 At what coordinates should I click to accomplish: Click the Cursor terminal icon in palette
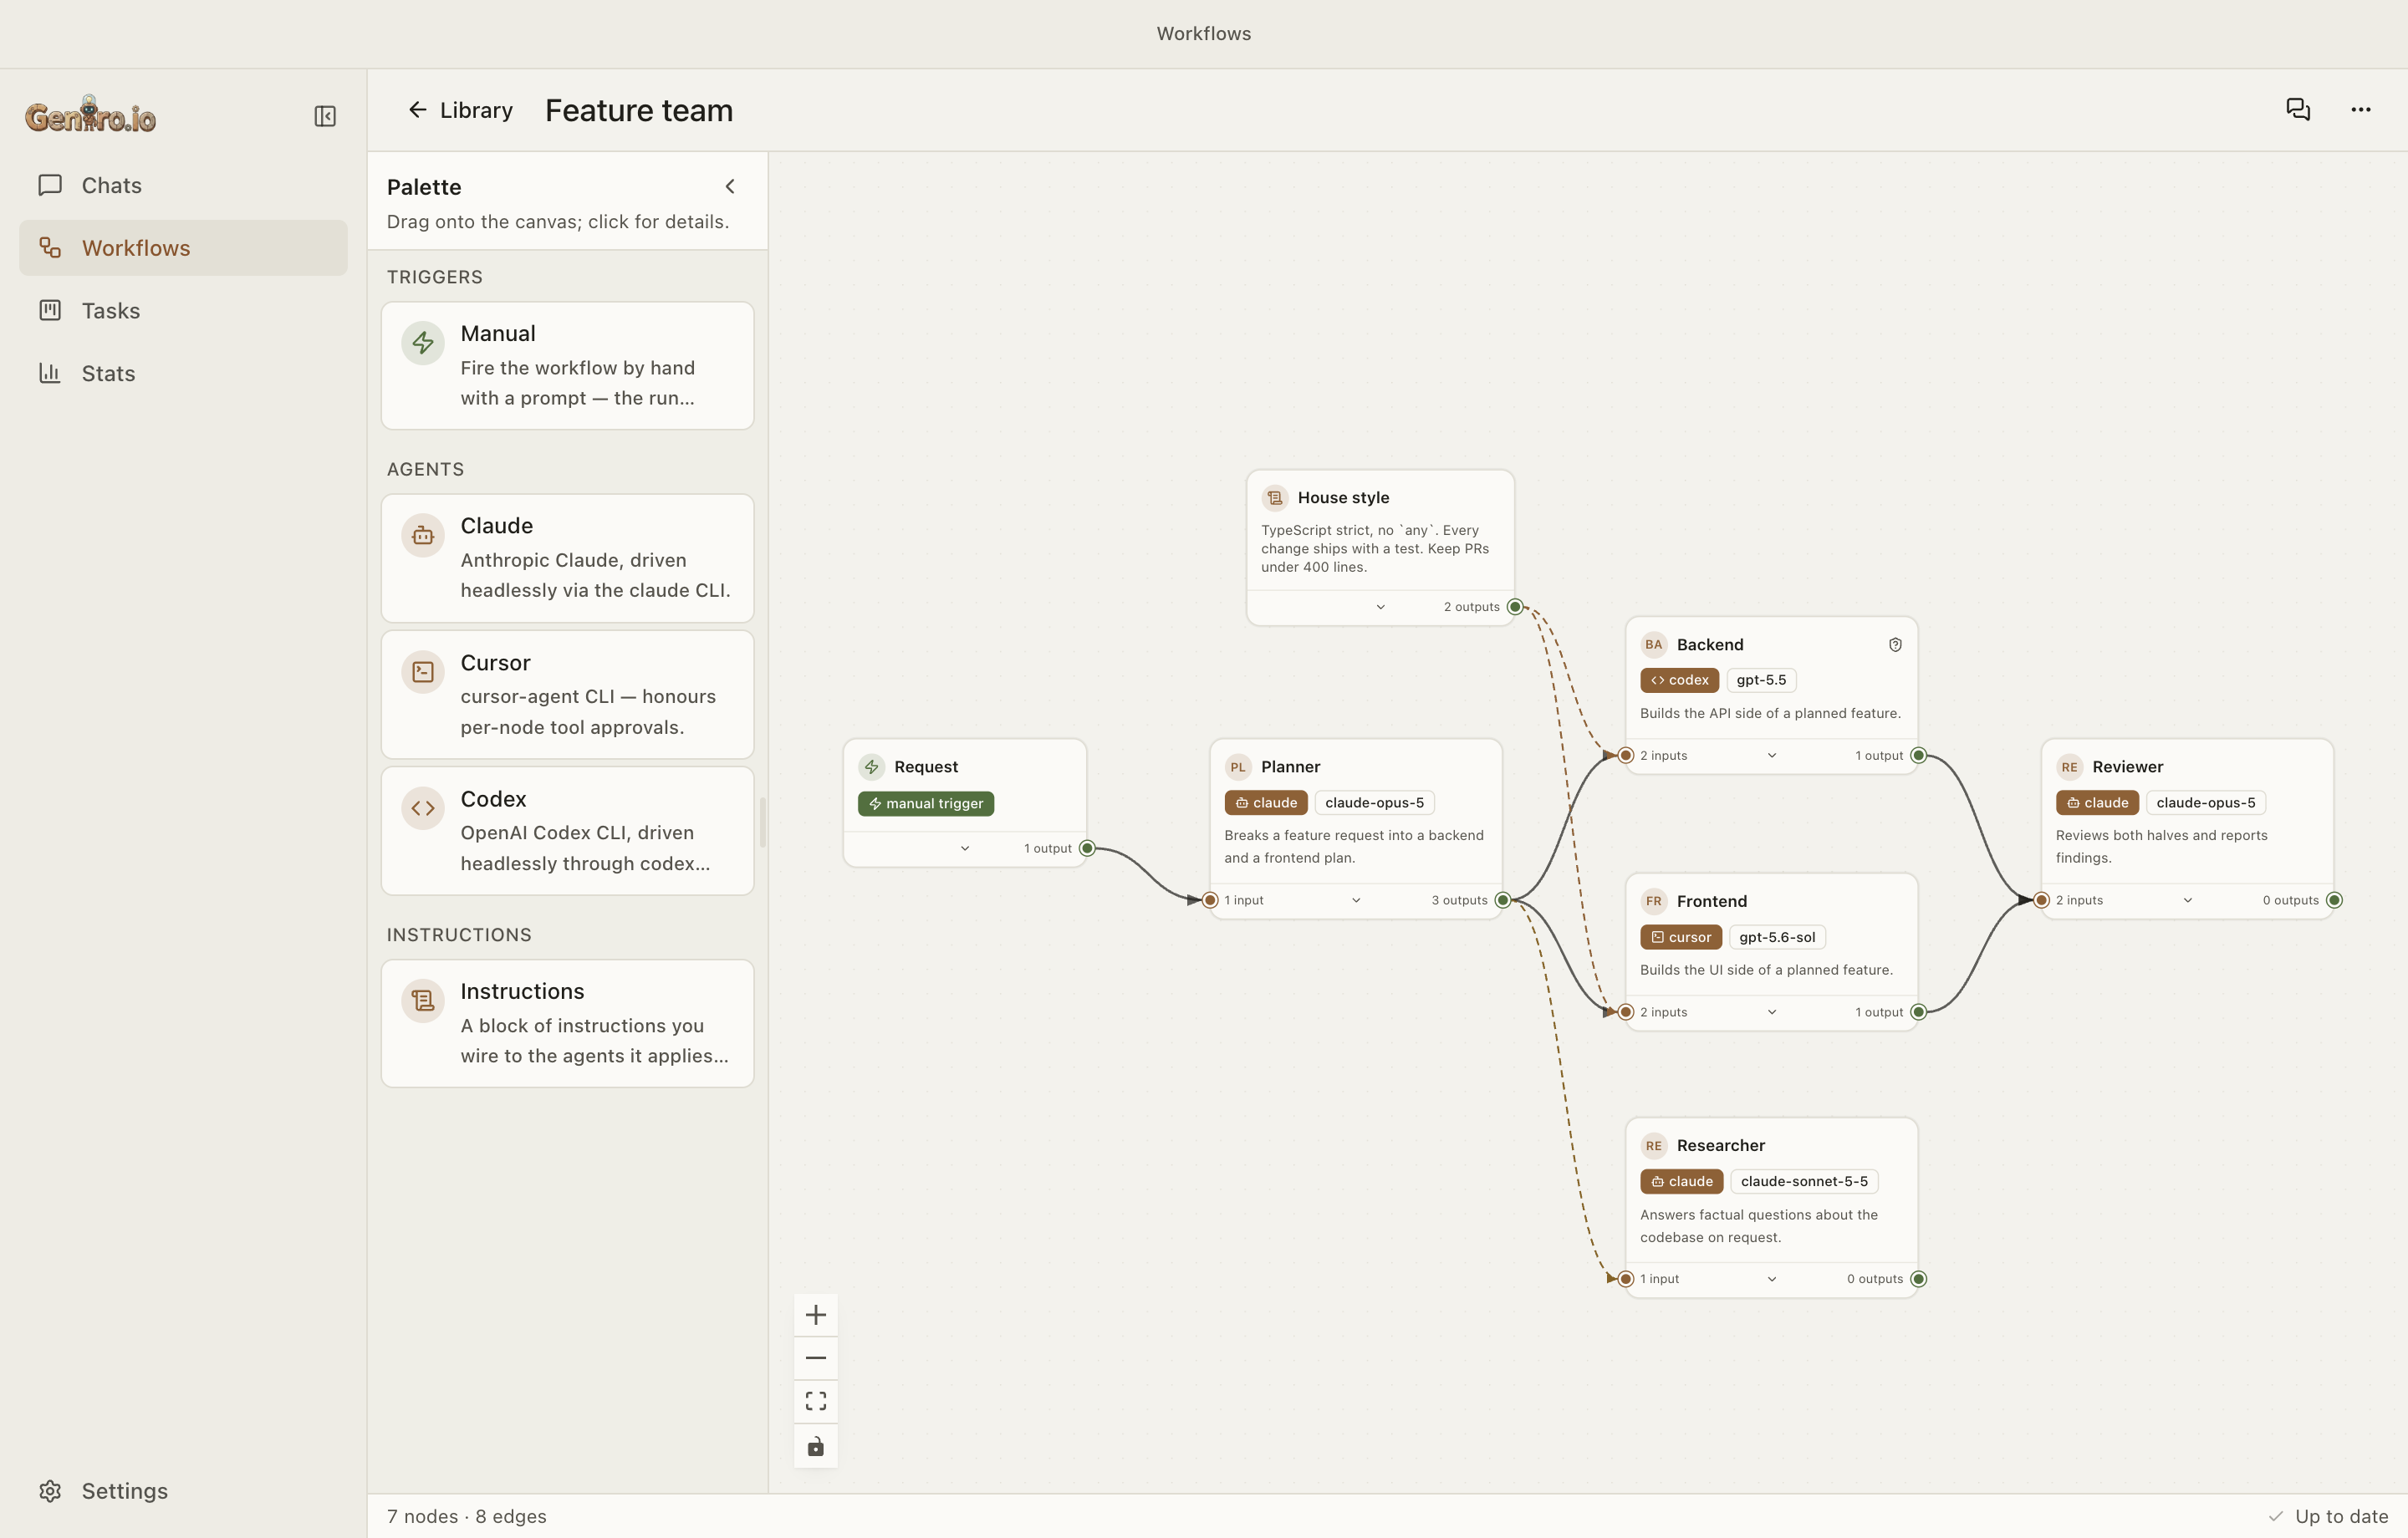(423, 672)
